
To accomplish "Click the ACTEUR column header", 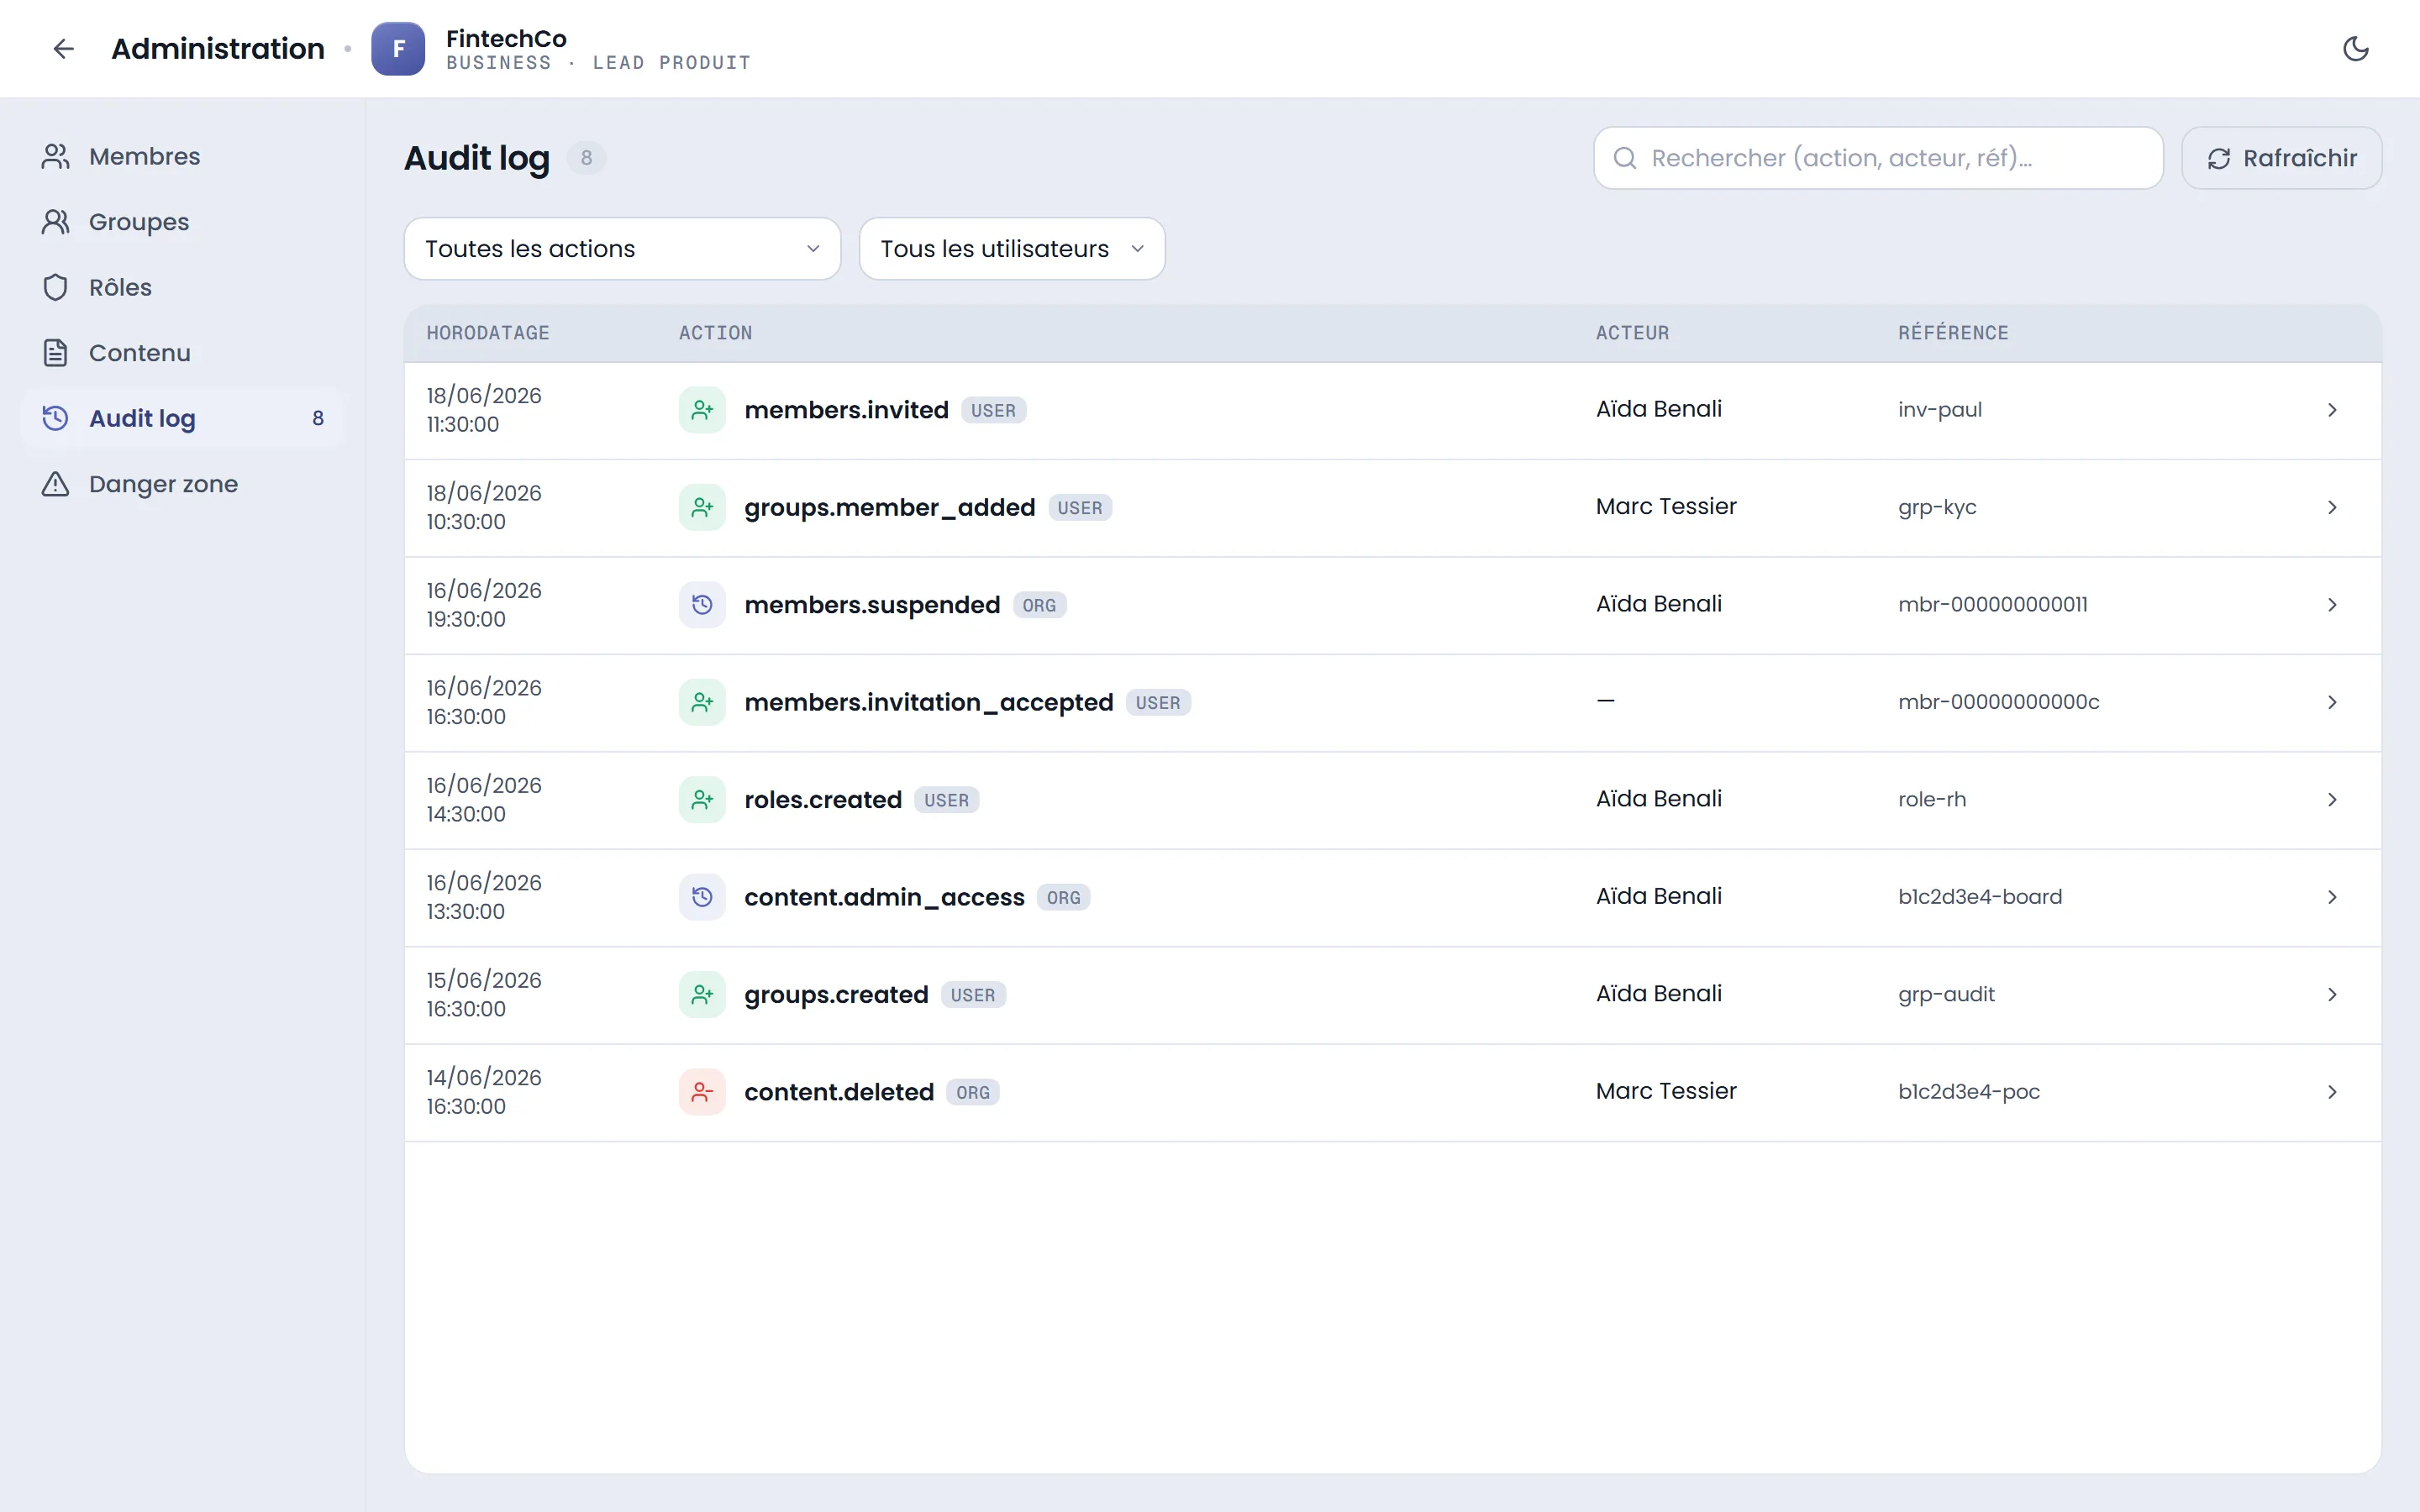I will tap(1632, 333).
